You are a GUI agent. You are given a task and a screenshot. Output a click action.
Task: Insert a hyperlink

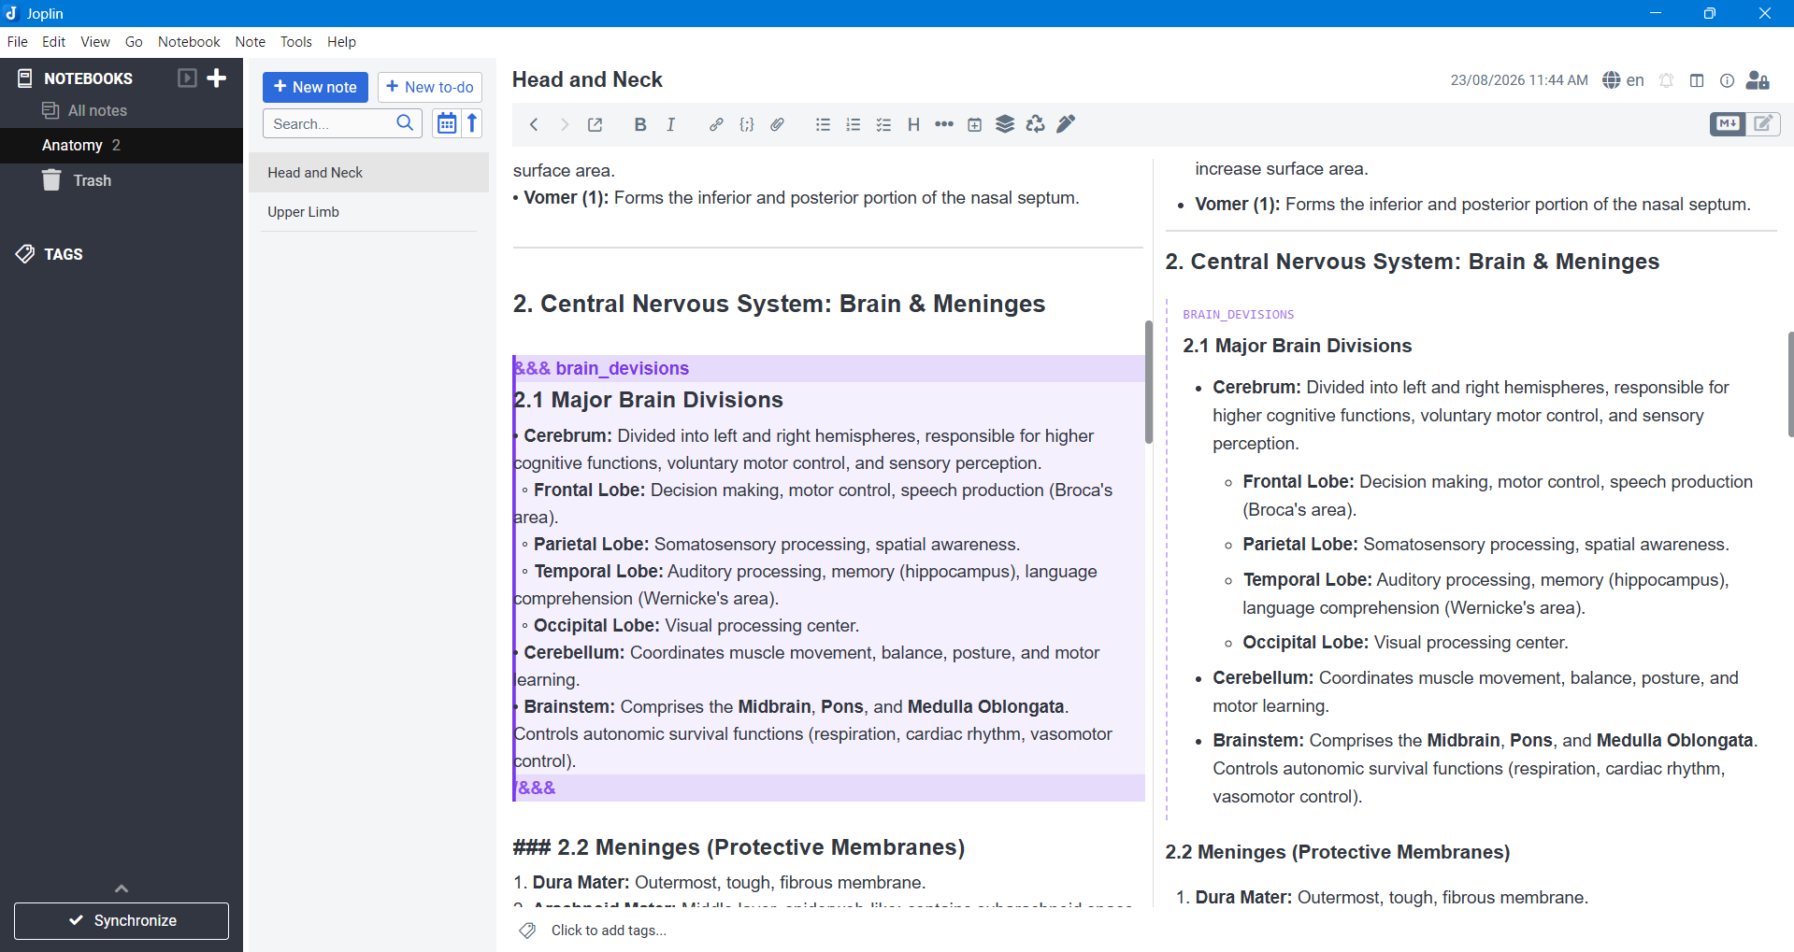pos(716,124)
